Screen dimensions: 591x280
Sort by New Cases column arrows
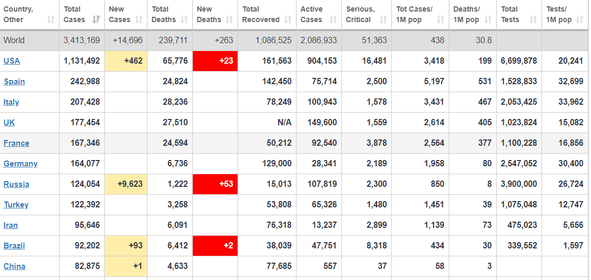(139, 19)
